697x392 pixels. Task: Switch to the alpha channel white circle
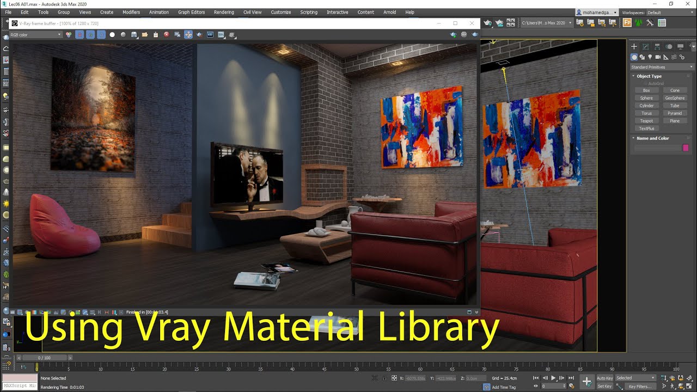tap(112, 35)
